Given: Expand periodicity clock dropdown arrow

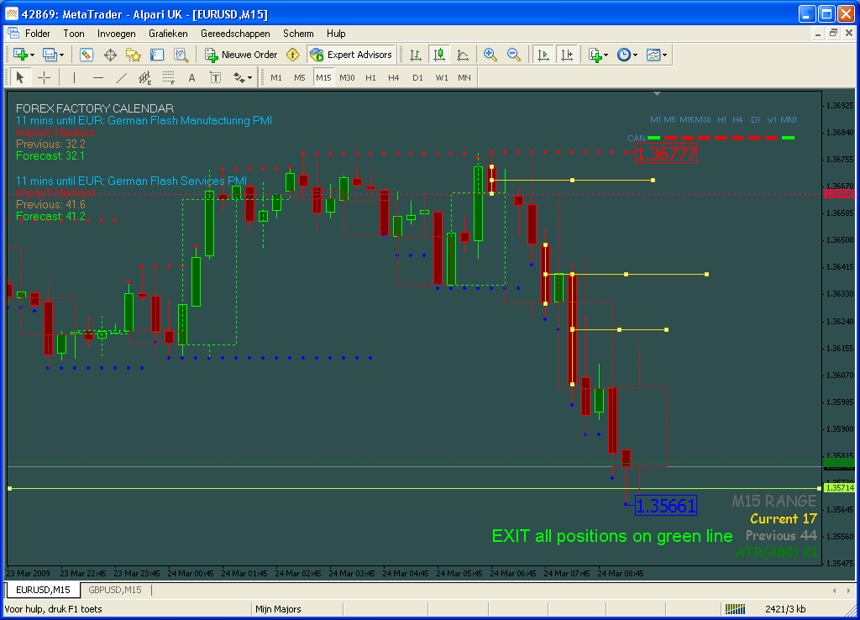Looking at the screenshot, I should click(635, 55).
